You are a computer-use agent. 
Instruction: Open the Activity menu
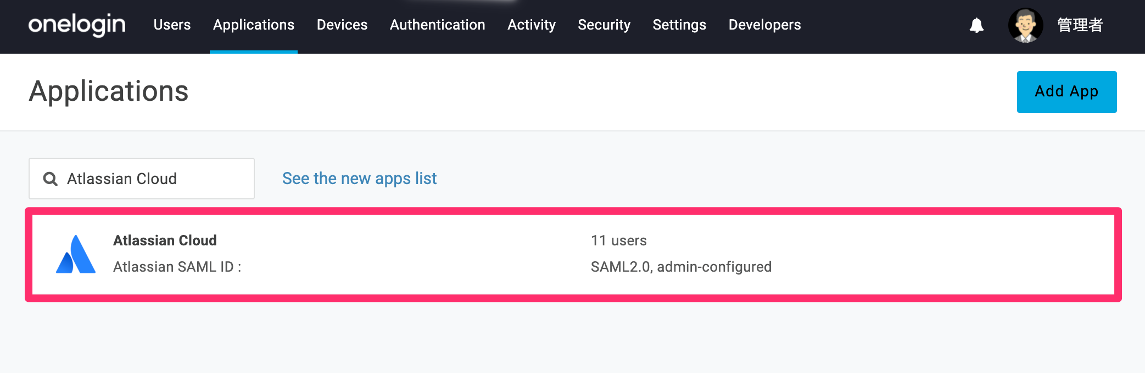532,25
